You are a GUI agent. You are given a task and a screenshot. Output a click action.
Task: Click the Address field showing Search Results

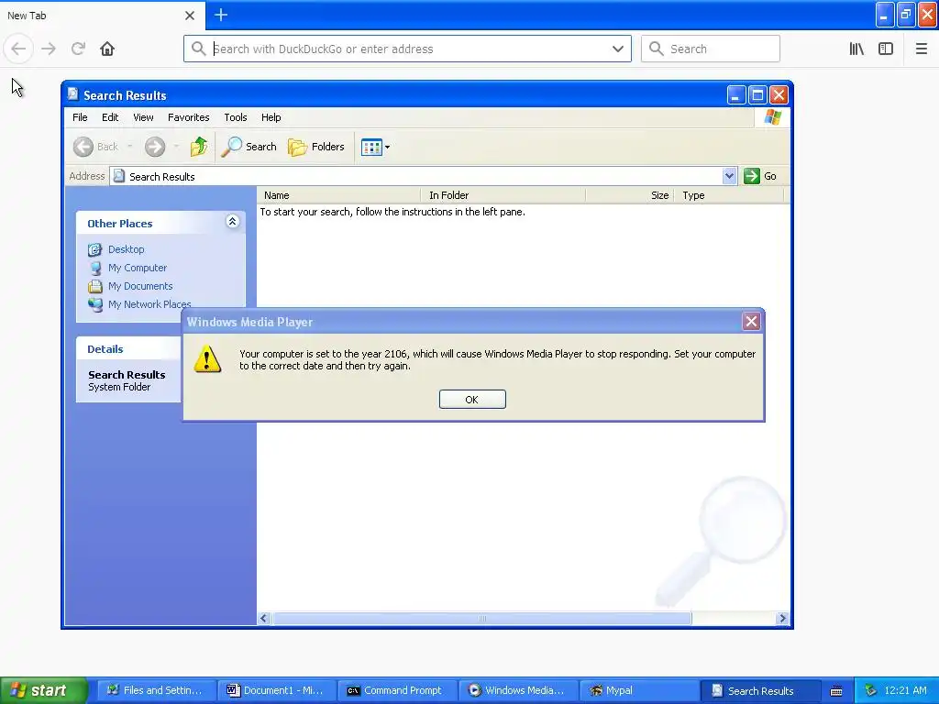[x=416, y=176]
